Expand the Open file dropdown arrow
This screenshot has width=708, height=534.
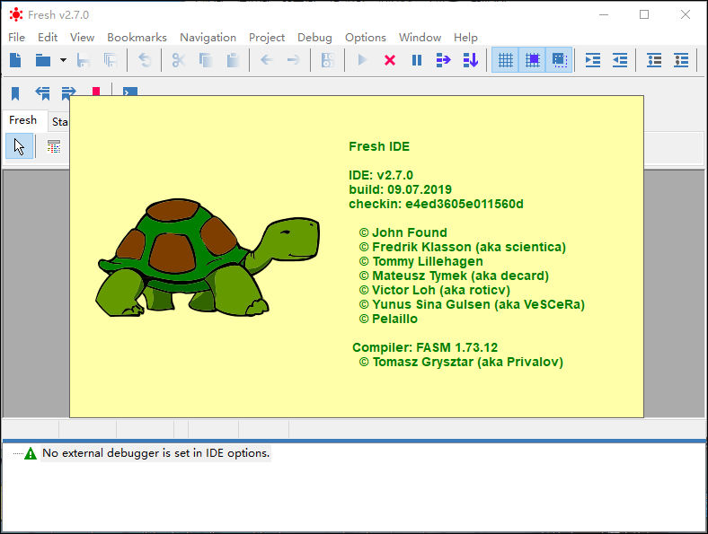click(63, 60)
